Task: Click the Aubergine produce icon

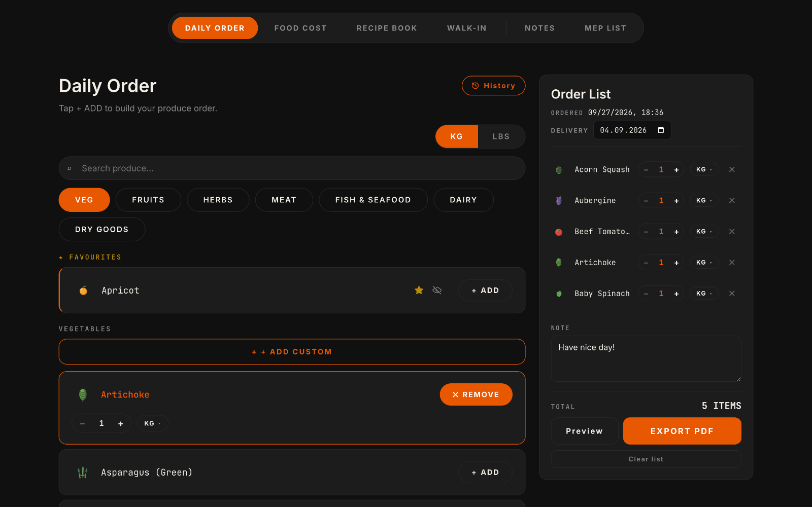Action: tap(559, 201)
